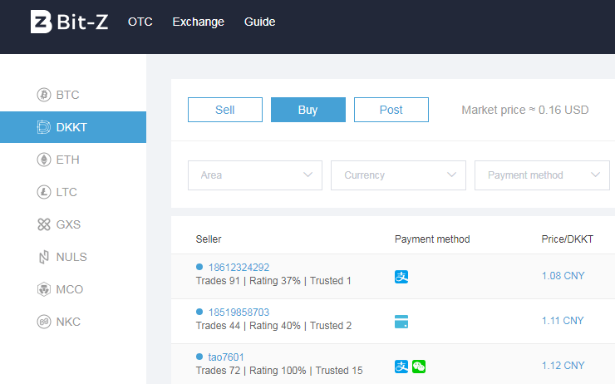Click the ETH coin icon in sidebar
This screenshot has height=384, width=615.
click(x=44, y=160)
